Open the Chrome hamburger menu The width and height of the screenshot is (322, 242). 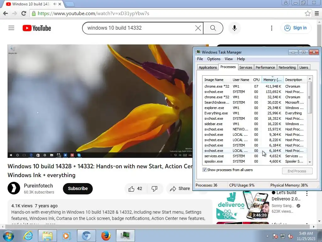tap(317, 14)
